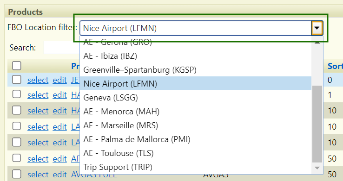This screenshot has height=181, width=343.
Task: Pick Geneva (LSGG) from the list
Action: pos(196,98)
